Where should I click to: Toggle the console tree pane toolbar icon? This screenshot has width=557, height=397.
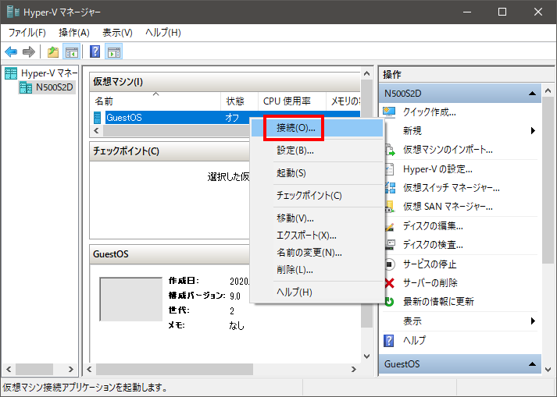pos(71,51)
